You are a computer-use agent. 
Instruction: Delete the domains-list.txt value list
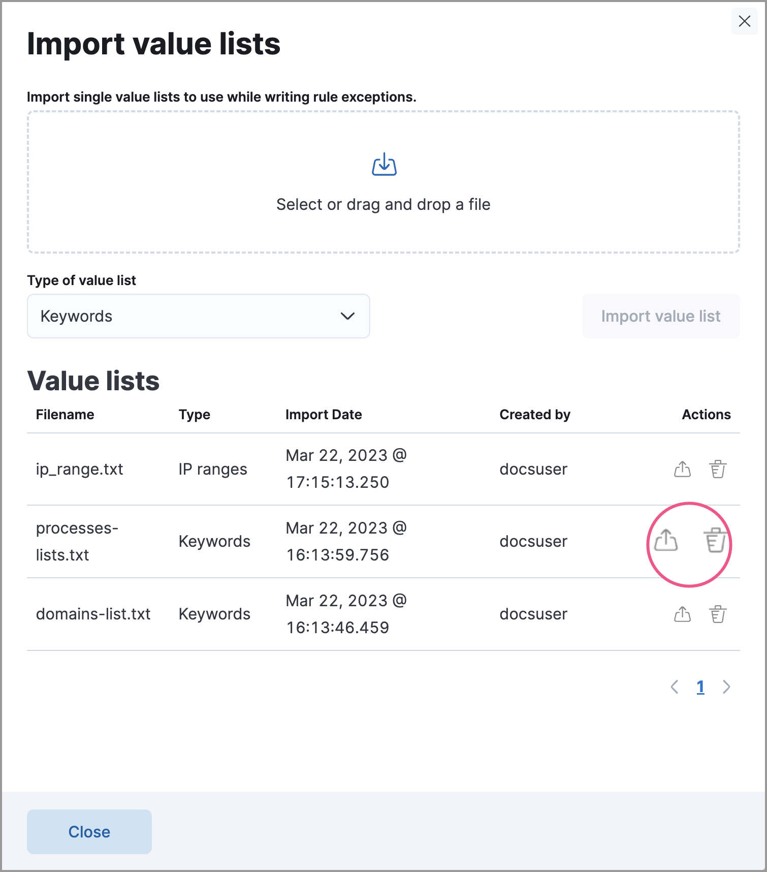coord(718,614)
